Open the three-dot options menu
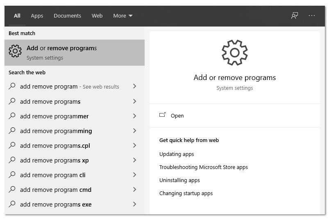This screenshot has height=220, width=329. [x=312, y=16]
